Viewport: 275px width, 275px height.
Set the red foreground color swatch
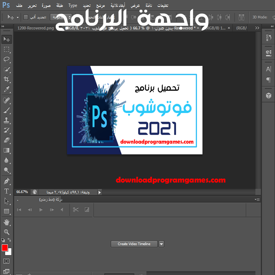[4, 248]
